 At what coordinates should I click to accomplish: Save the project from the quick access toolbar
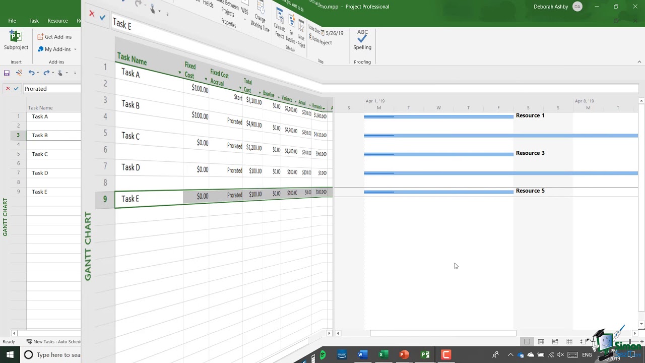(x=7, y=73)
